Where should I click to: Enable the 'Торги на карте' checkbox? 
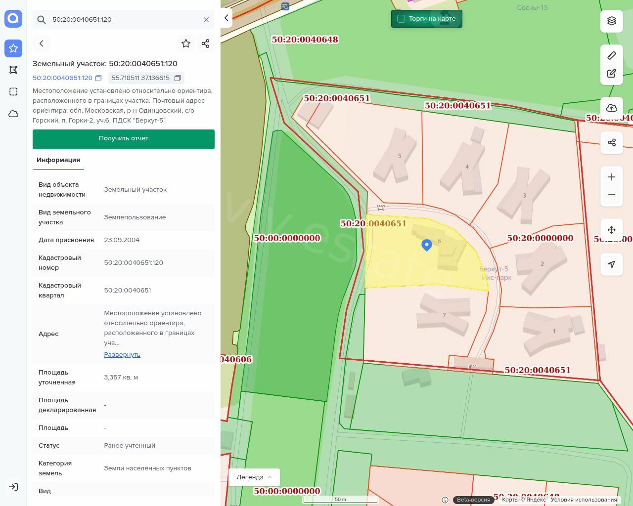(401, 19)
